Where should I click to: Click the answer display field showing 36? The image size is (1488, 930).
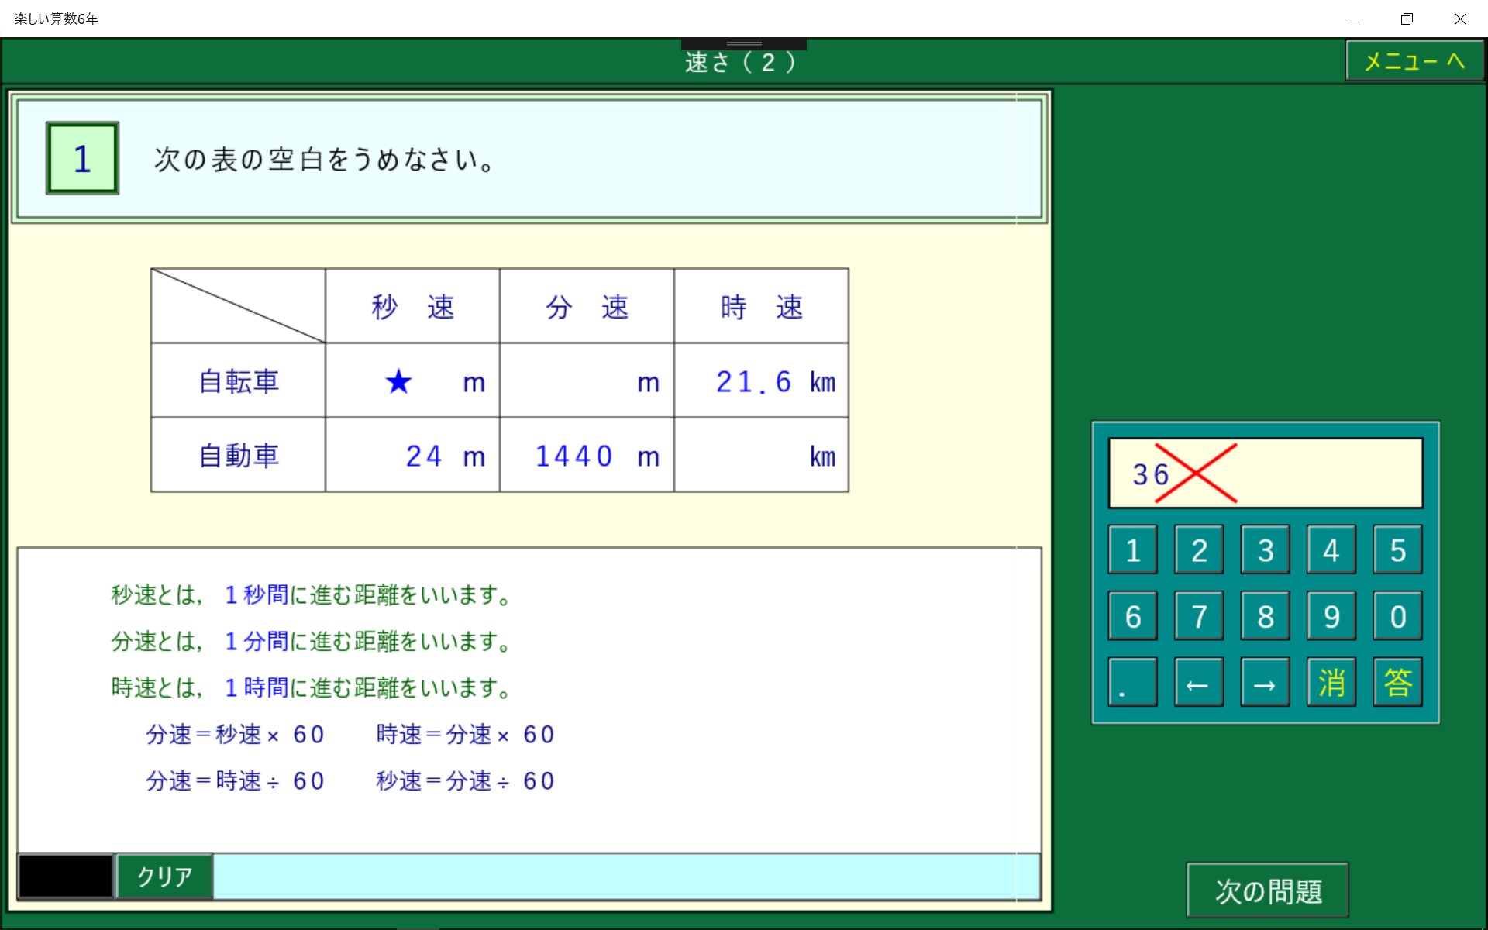click(x=1265, y=474)
